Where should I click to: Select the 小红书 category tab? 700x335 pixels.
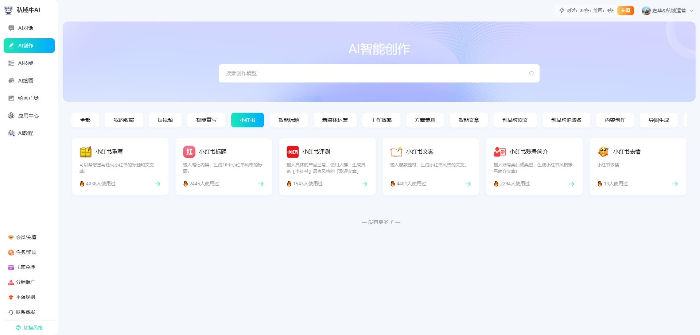248,120
